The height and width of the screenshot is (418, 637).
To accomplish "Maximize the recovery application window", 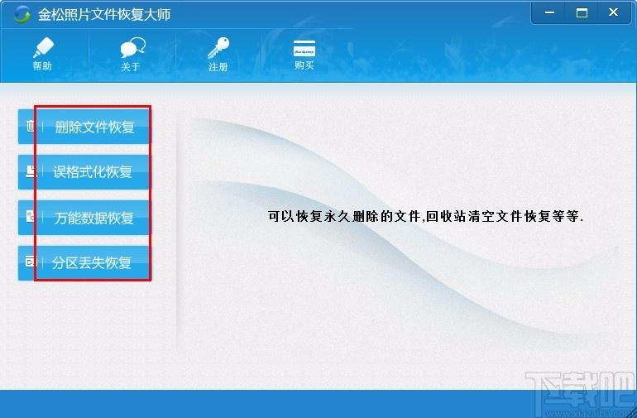I will 582,12.
